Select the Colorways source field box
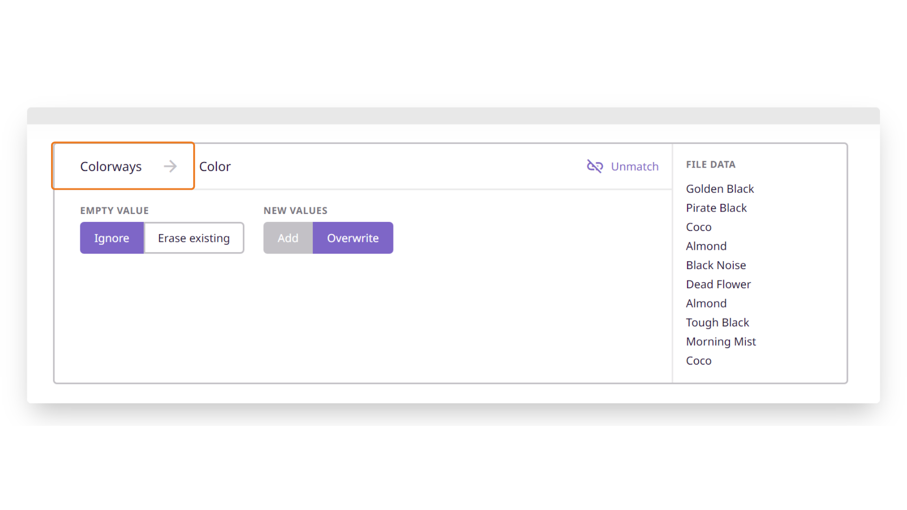The image size is (907, 510). tap(111, 166)
